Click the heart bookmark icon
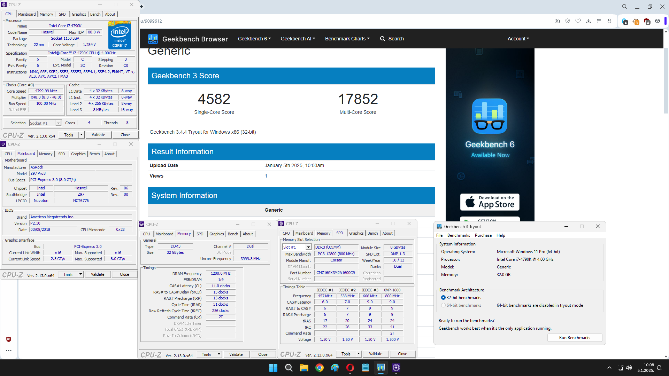The height and width of the screenshot is (376, 669). 578,21
